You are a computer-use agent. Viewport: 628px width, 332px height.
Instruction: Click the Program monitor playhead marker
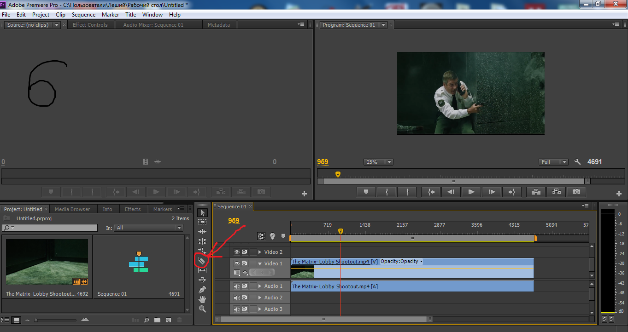(338, 174)
